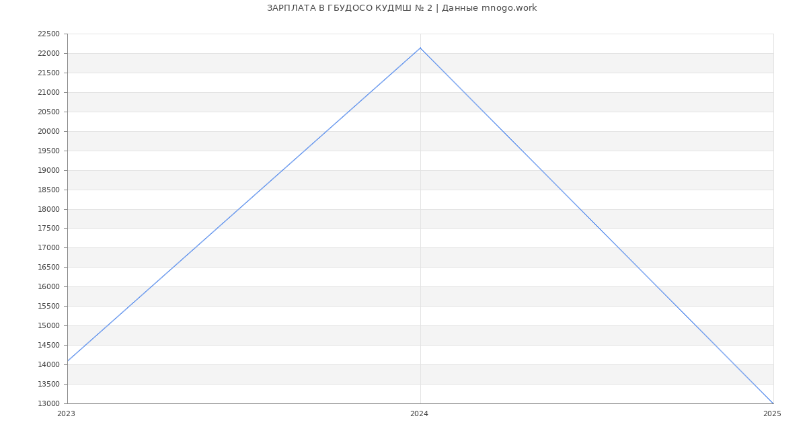This screenshot has width=807, height=437.
Task: Click the 19000 y-axis label
Action: (48, 171)
